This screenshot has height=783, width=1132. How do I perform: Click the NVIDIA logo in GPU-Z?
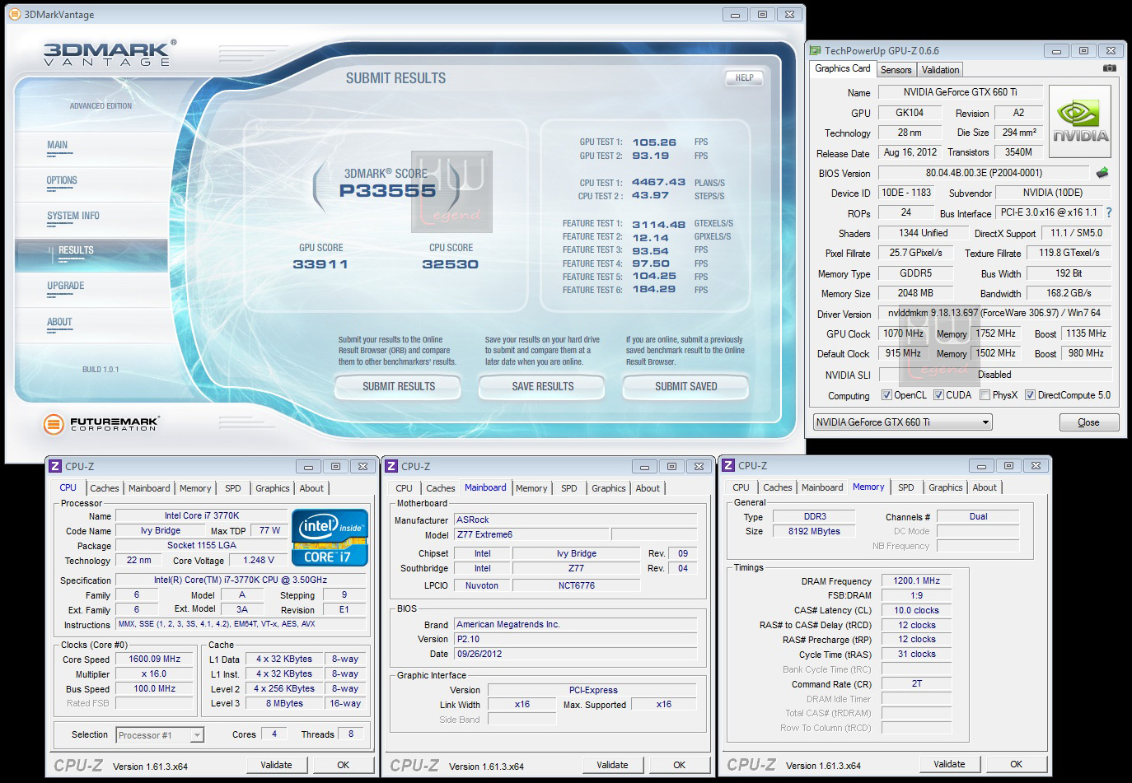pyautogui.click(x=1080, y=123)
